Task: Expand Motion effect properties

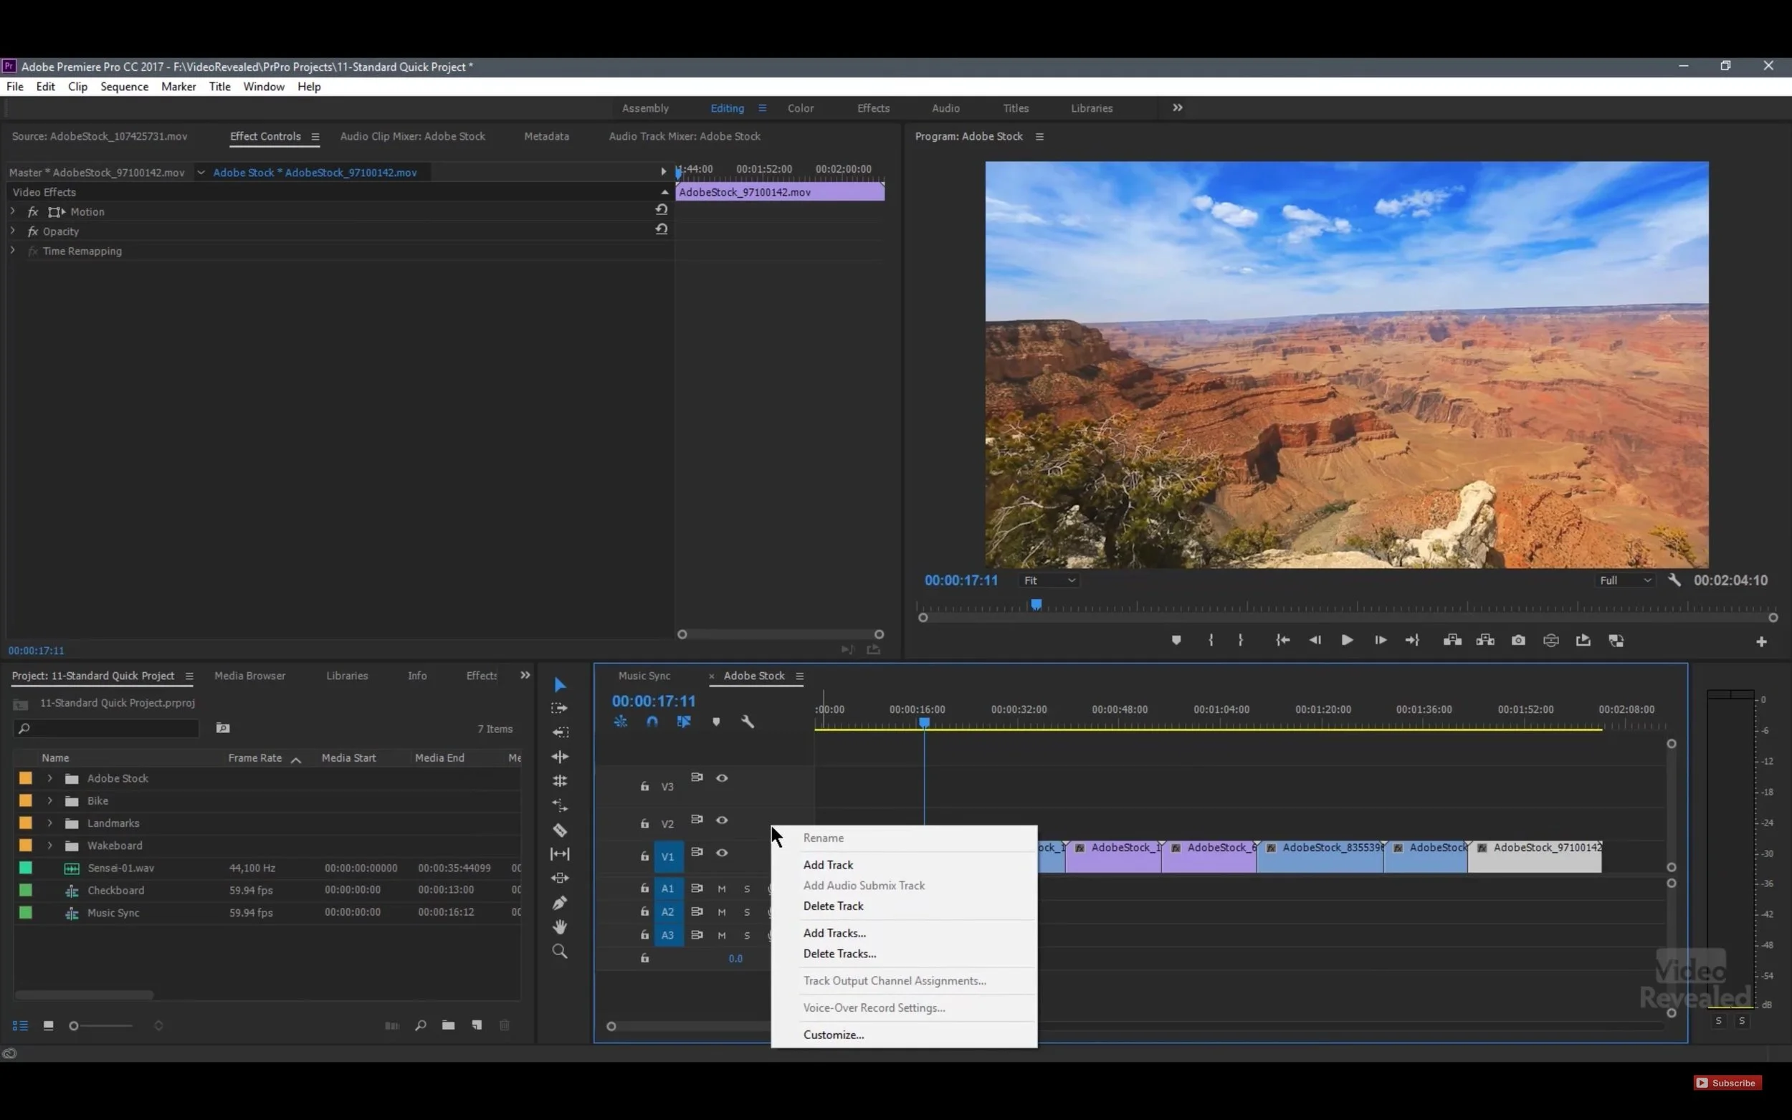Action: point(13,211)
